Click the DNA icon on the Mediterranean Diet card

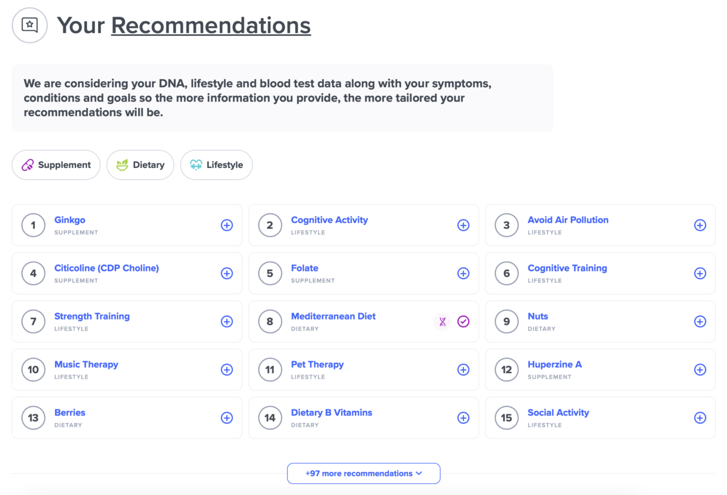[x=442, y=321]
